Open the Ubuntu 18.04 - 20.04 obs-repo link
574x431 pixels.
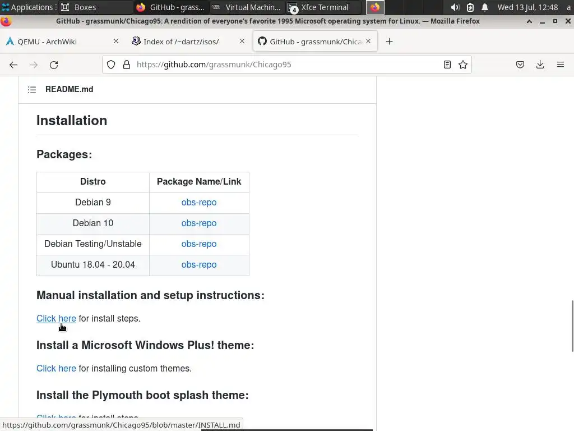(199, 265)
